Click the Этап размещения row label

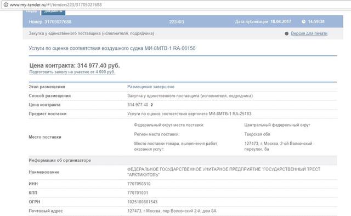coord(47,87)
